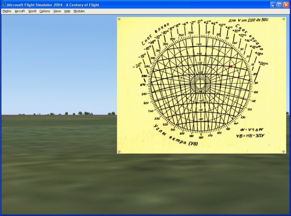Screen dimensions: 291x216
Task: Open the Flights menu
Action: point(7,11)
